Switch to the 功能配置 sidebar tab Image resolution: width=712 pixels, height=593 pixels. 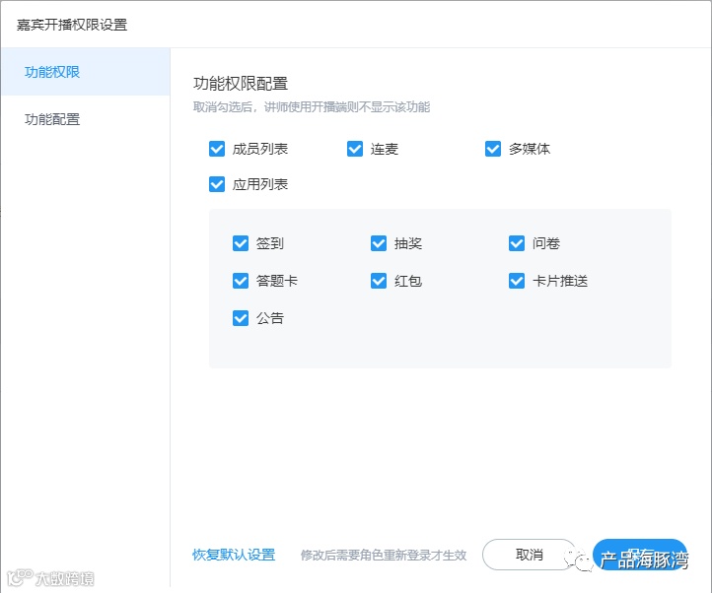[86, 119]
